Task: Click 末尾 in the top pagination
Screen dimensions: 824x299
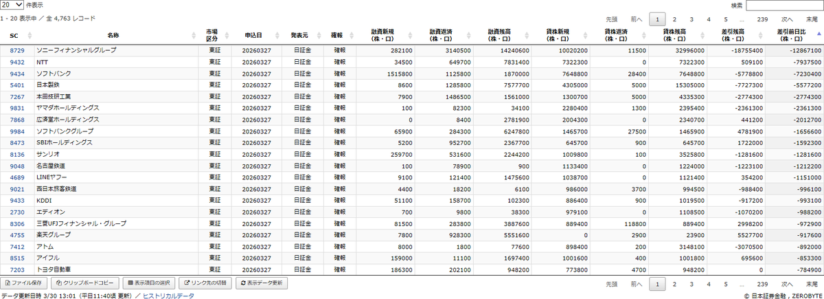Action: pyautogui.click(x=812, y=19)
